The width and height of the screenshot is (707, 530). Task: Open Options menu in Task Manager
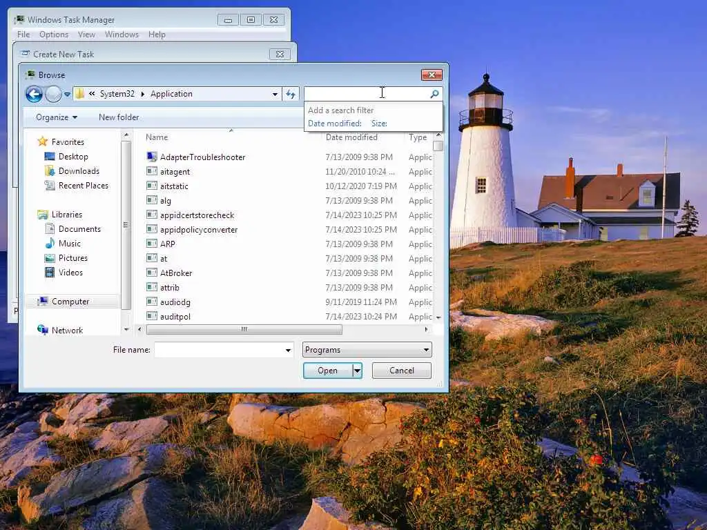[x=54, y=35]
